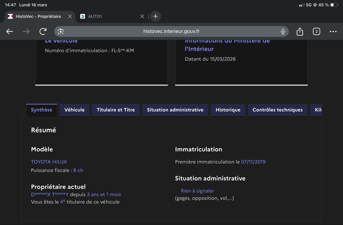Select the Titulaire et Titre tab
Screen dimensions: 343x225
pyautogui.click(x=116, y=110)
